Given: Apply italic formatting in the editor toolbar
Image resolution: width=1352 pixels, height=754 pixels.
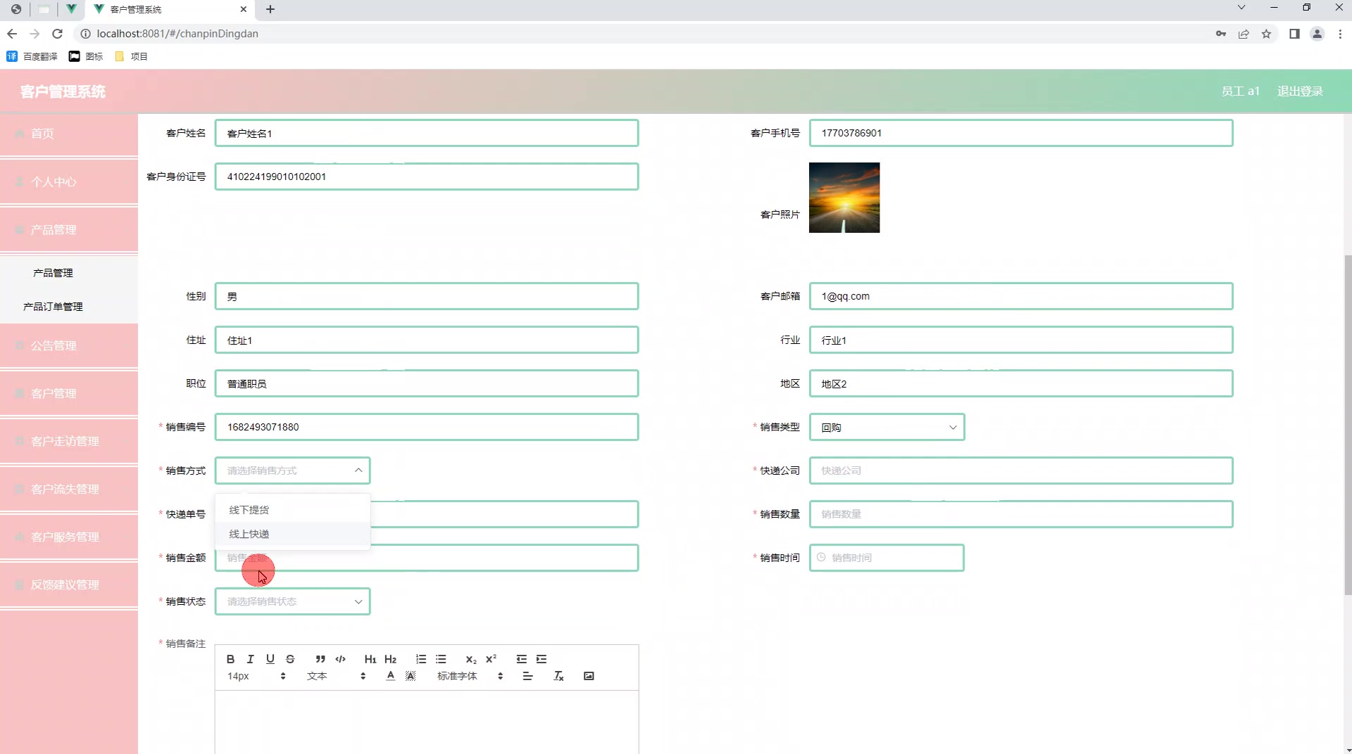Looking at the screenshot, I should pos(250,659).
